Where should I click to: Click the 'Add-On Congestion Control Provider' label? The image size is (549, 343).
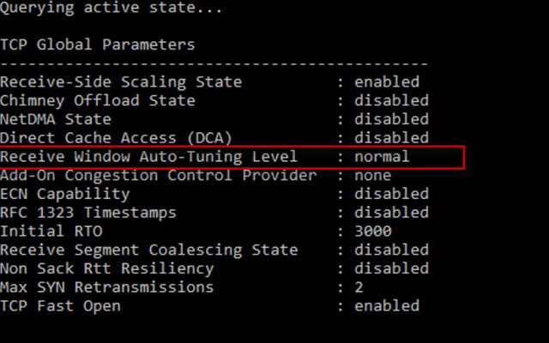tap(158, 176)
